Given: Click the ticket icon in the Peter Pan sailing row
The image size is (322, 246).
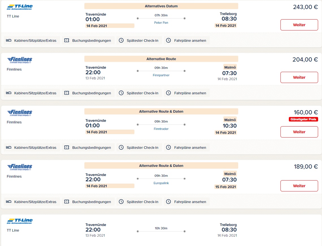Looking at the screenshot, I should (x=67, y=40).
